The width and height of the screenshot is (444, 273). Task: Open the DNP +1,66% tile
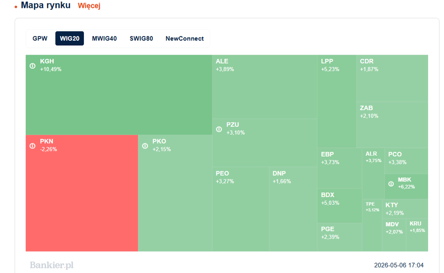tap(293, 209)
